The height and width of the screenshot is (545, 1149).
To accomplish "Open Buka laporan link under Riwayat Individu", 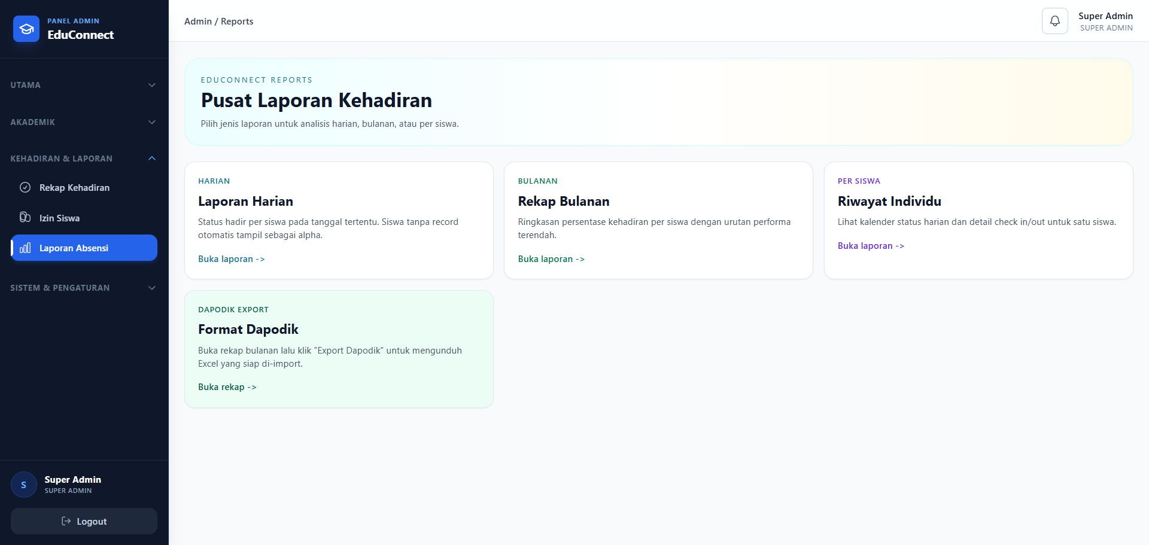I will [x=871, y=246].
